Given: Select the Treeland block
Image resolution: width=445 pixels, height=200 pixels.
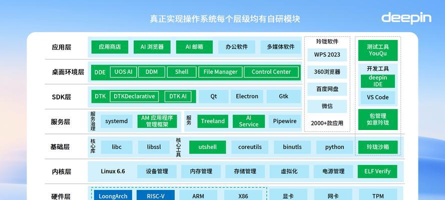Looking at the screenshot, I should click(213, 121).
